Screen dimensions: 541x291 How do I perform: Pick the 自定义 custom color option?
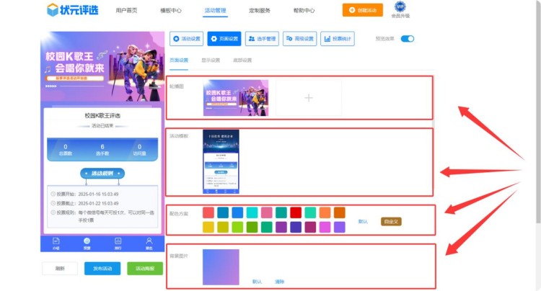tap(390, 221)
